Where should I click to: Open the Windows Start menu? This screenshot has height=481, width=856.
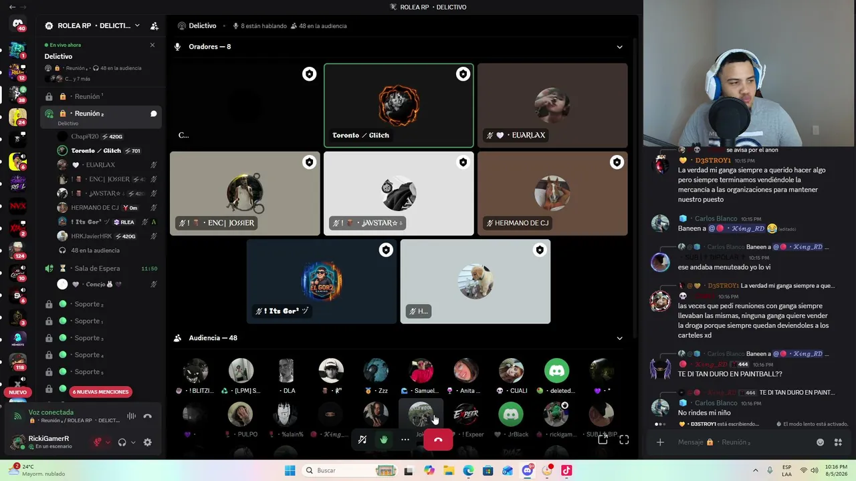(x=290, y=470)
